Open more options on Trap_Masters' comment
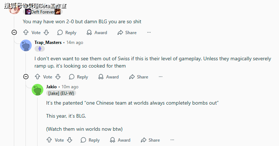The width and height of the screenshot is (279, 146). [x=160, y=77]
